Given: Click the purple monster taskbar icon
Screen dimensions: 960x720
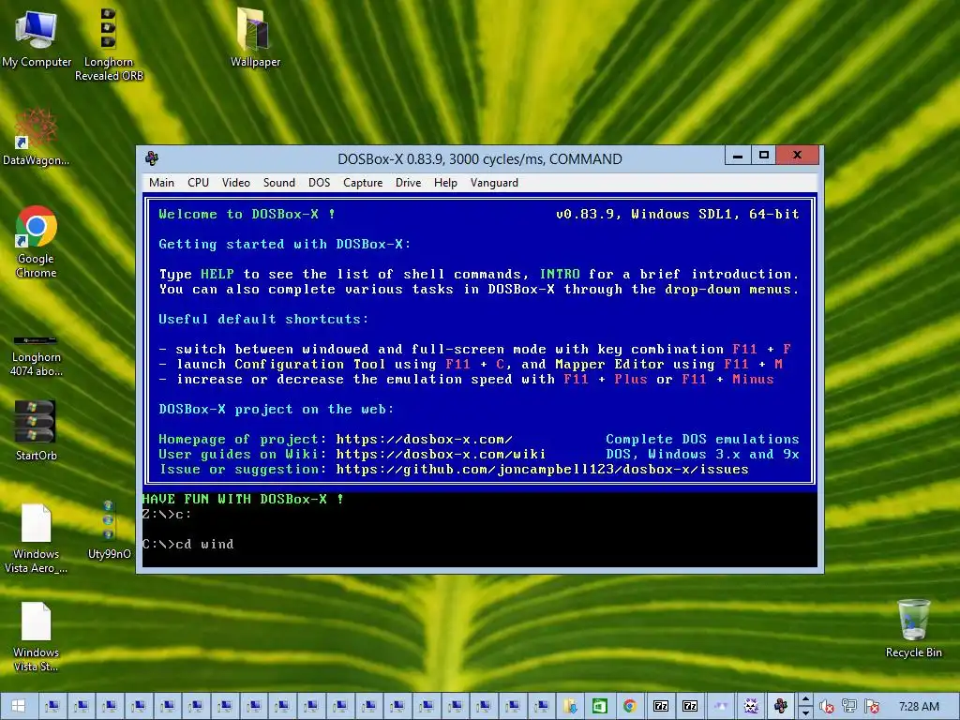Looking at the screenshot, I should 751,706.
